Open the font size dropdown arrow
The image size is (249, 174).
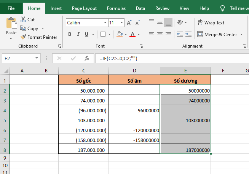122,23
